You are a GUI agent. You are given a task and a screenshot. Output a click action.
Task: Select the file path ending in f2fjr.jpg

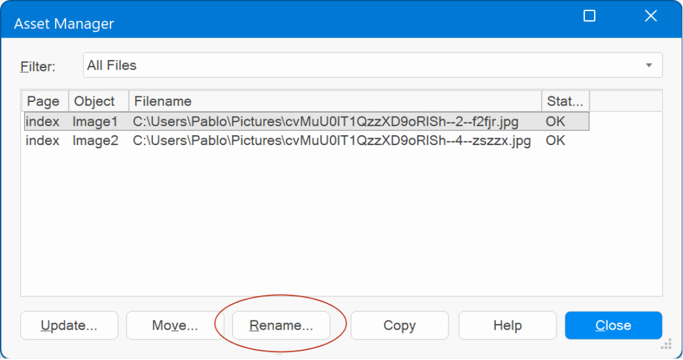[x=325, y=122]
